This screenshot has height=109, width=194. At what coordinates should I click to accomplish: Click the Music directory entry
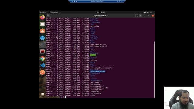click(92, 41)
